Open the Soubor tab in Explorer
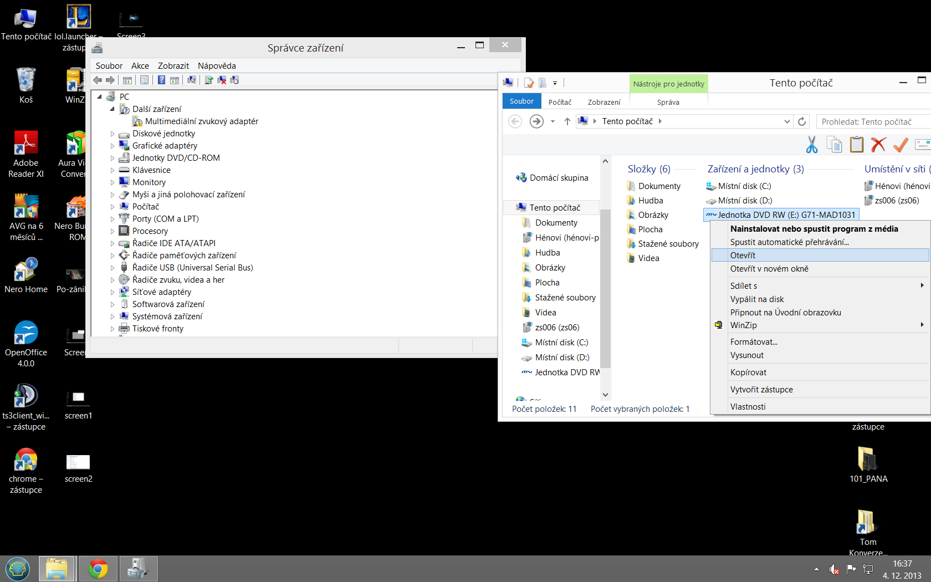 click(x=521, y=101)
